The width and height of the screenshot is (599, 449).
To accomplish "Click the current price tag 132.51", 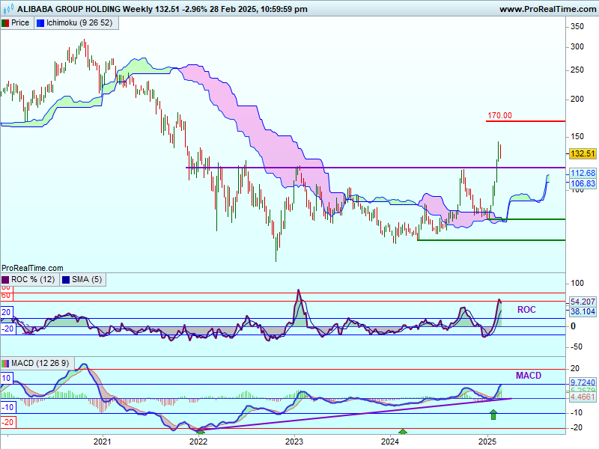I will 583,153.
